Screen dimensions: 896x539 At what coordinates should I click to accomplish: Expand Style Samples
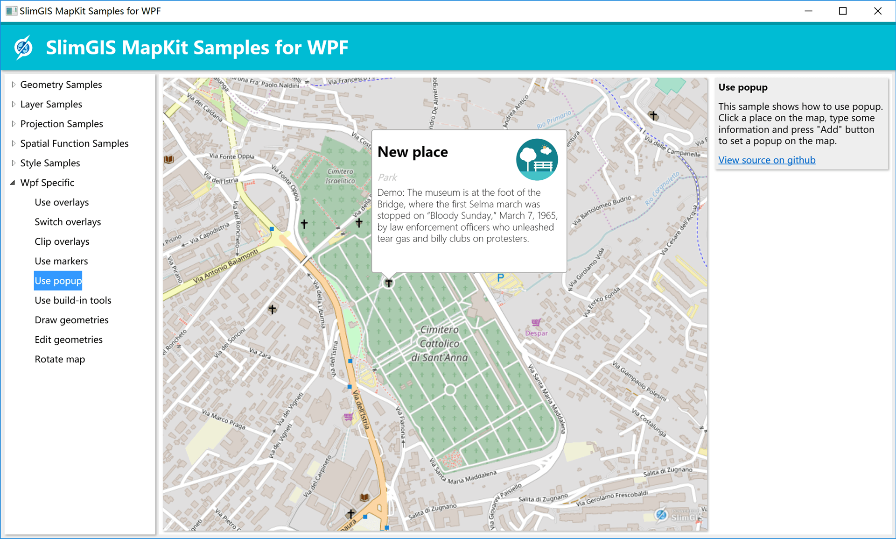[13, 163]
